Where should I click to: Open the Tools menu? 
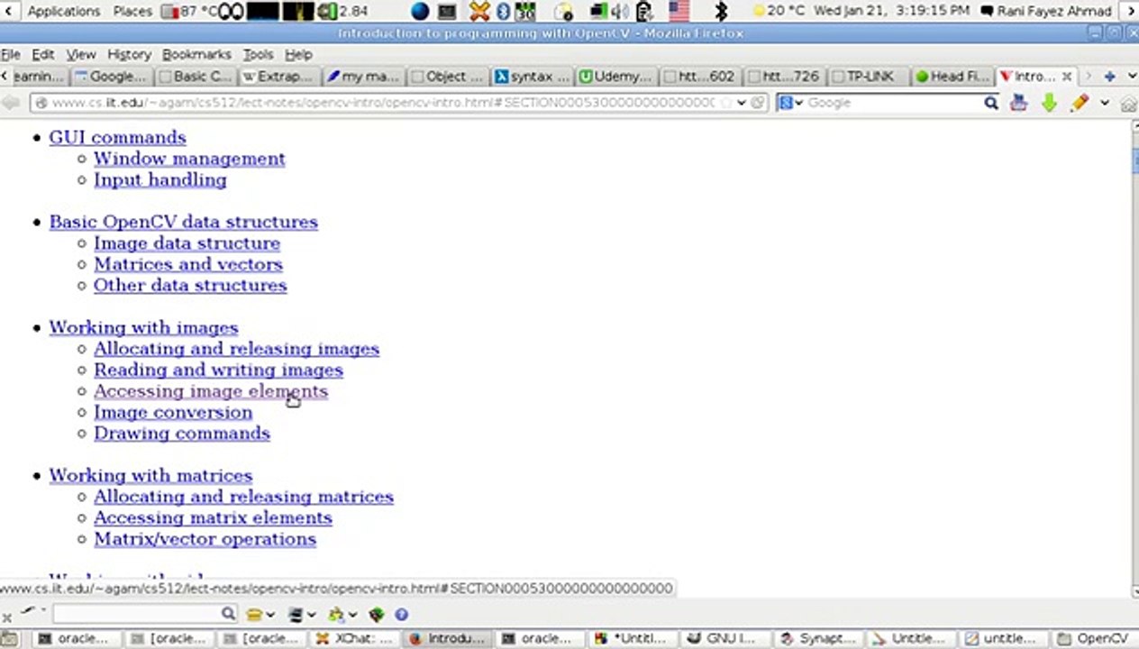pos(258,54)
